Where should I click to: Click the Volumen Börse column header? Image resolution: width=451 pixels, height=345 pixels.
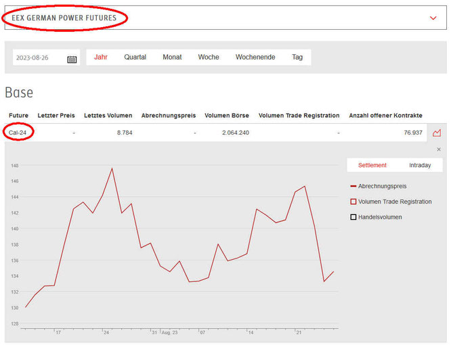coord(227,116)
